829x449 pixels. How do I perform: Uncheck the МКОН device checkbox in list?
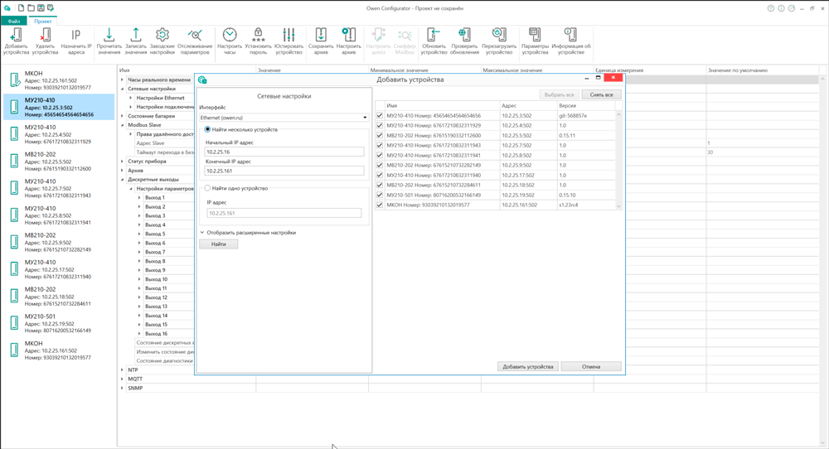point(380,205)
